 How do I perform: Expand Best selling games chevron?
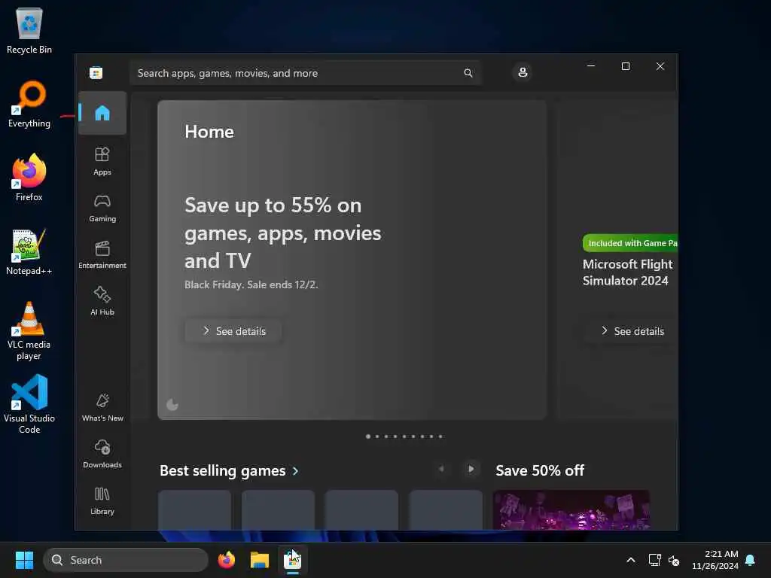point(295,471)
